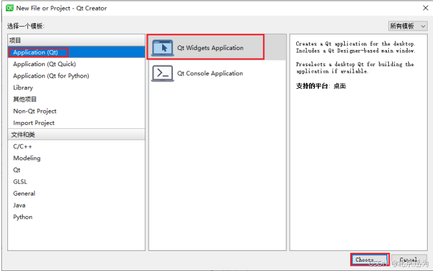This screenshot has height=271, width=433.
Task: Select the Qt file category
Action: coord(76,170)
